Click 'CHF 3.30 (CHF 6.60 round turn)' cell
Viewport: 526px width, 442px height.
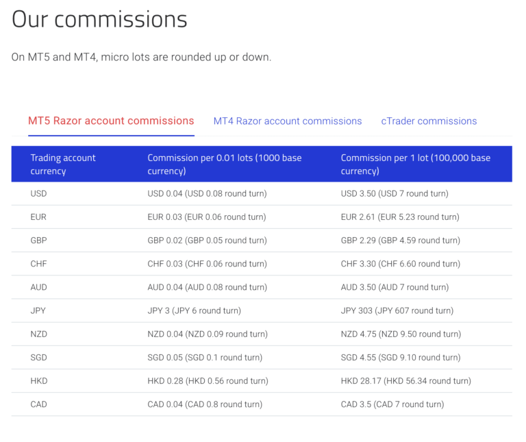point(401,264)
